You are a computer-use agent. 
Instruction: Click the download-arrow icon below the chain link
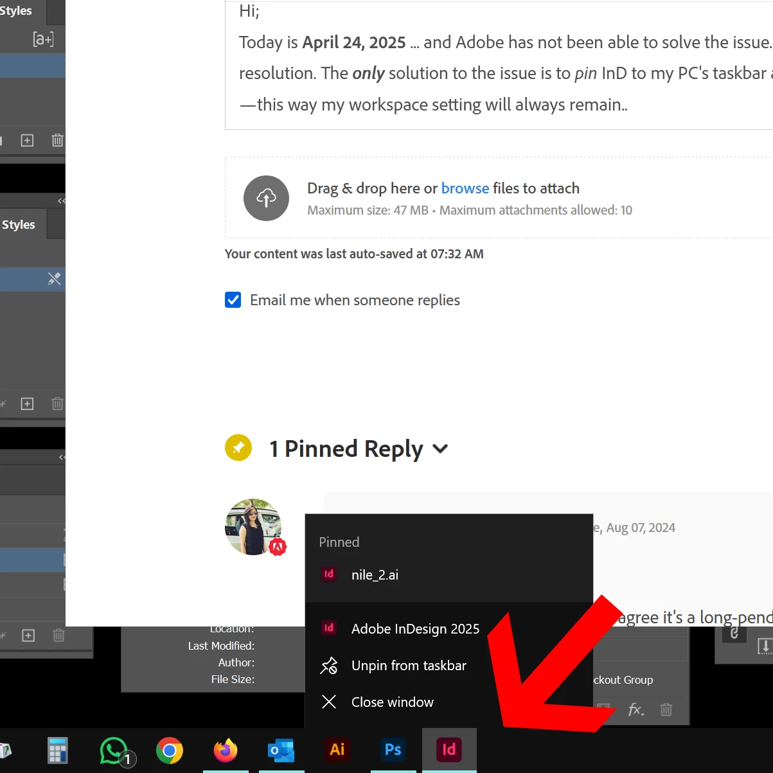click(765, 646)
